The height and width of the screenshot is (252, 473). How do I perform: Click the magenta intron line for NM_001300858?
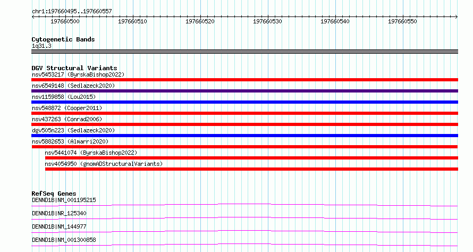pos(244,245)
